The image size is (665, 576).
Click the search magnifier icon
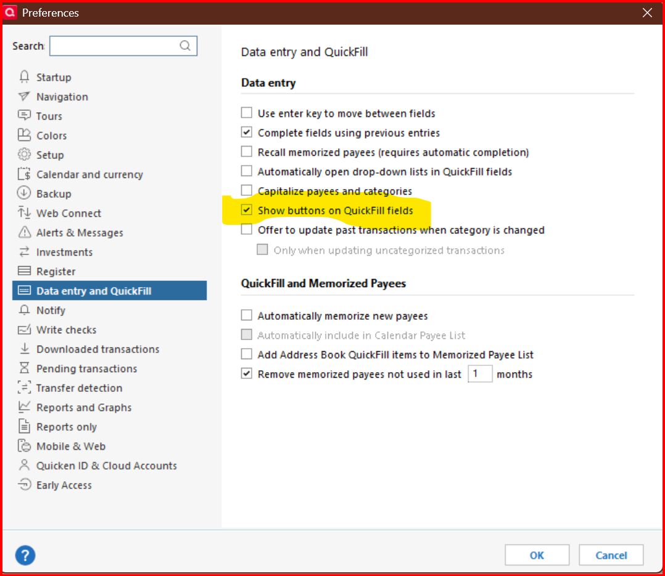pos(185,46)
